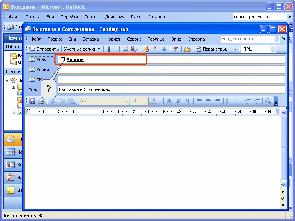Click the Print icon
295x221 pixels.
tap(41, 101)
